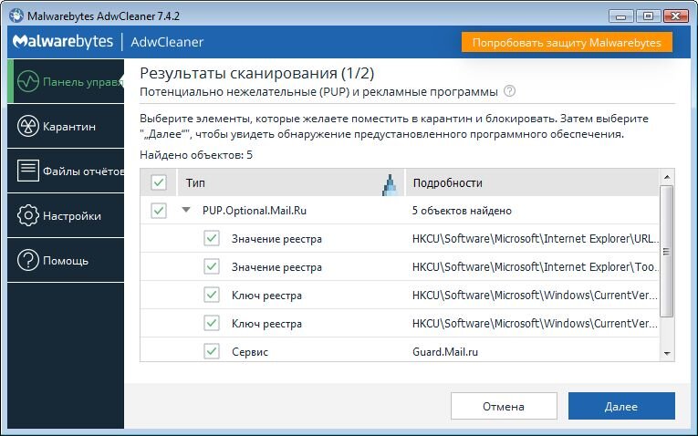Click the Файлы отчётов document icon
This screenshot has height=436, width=698.
(x=28, y=171)
